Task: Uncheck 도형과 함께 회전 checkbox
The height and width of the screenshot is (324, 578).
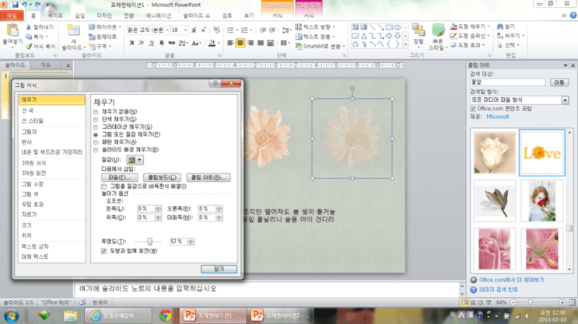Action: pos(104,251)
